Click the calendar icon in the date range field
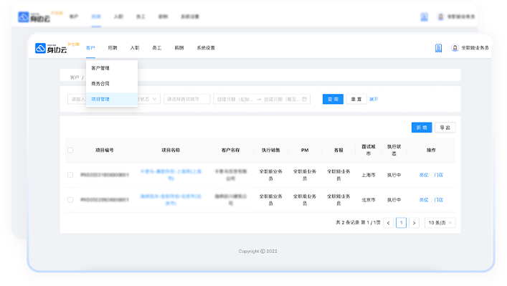 tap(304, 99)
